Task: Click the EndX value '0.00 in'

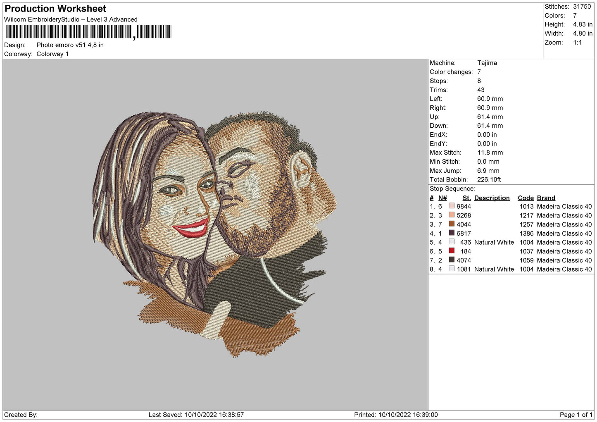Action: (x=487, y=135)
